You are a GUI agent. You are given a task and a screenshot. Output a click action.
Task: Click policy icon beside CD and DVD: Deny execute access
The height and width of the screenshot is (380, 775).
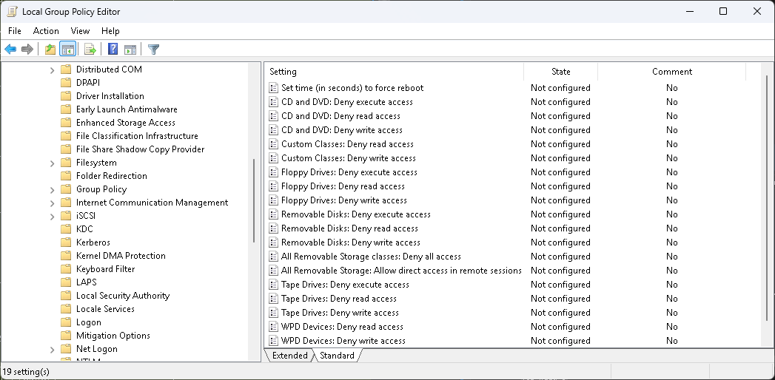click(x=273, y=102)
